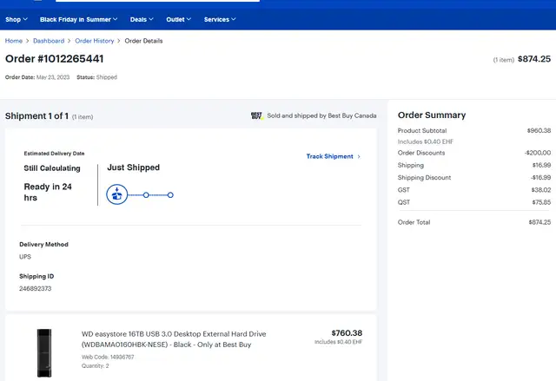Viewport: 556px width, 381px height.
Task: Select Order #1012265441 heading text
Action: tap(54, 59)
